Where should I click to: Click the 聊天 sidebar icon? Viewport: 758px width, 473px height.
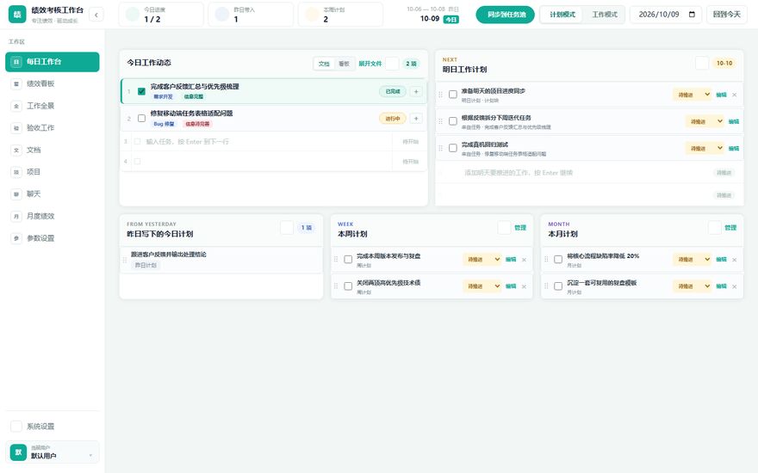click(x=16, y=194)
